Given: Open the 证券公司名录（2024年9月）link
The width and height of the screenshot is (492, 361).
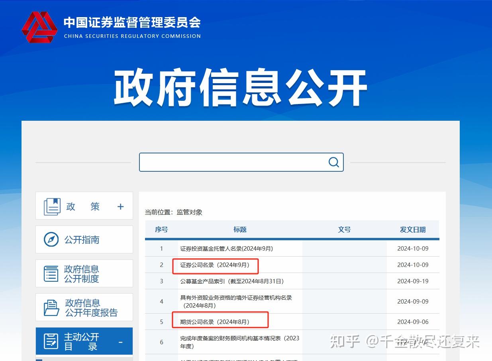Looking at the screenshot, I should tap(215, 265).
